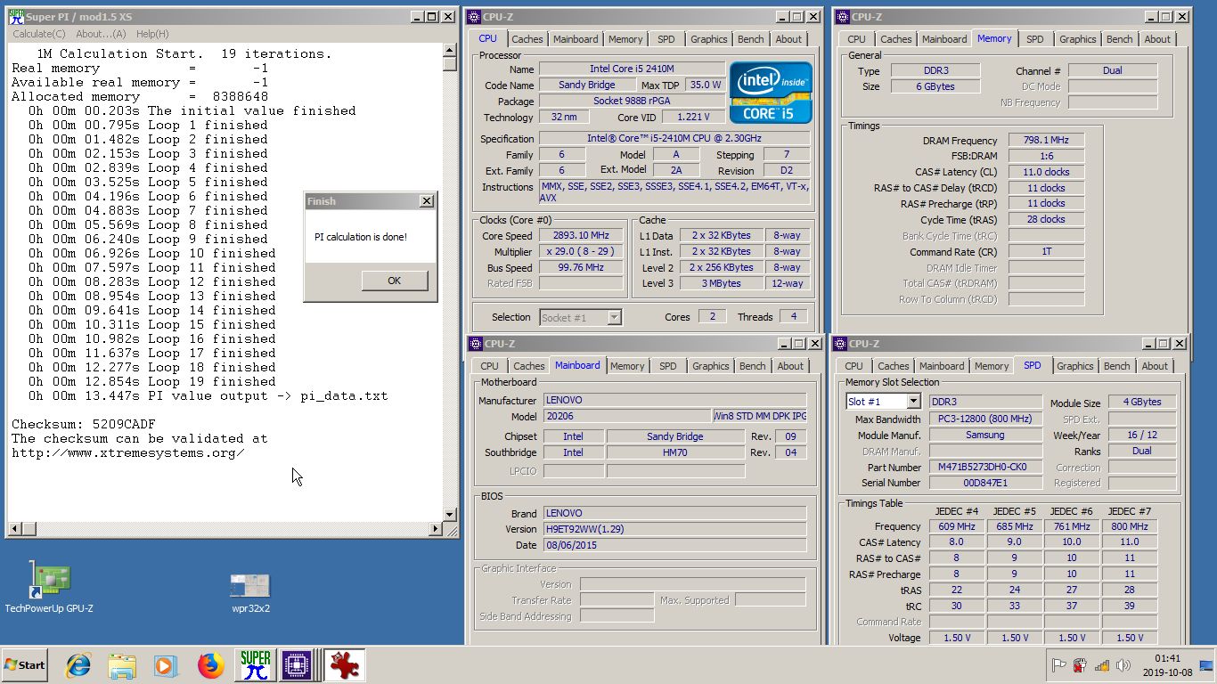The width and height of the screenshot is (1217, 684).
Task: Click Super PI horizontal scrollbar right arrow
Action: 436,529
